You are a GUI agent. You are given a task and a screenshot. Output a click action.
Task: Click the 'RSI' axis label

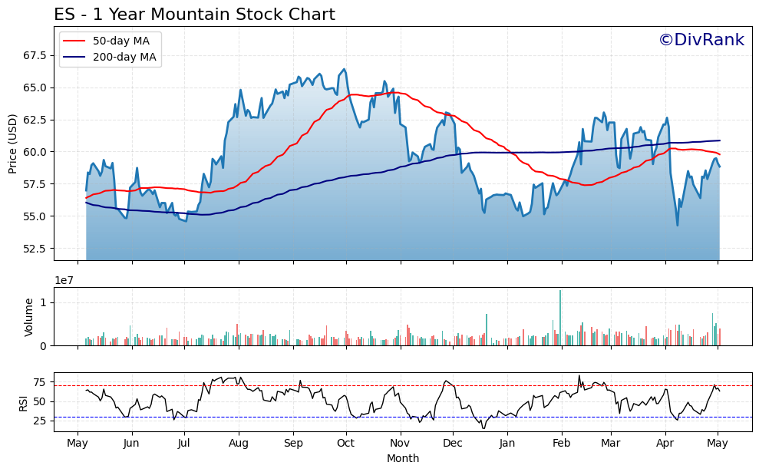pos(23,402)
